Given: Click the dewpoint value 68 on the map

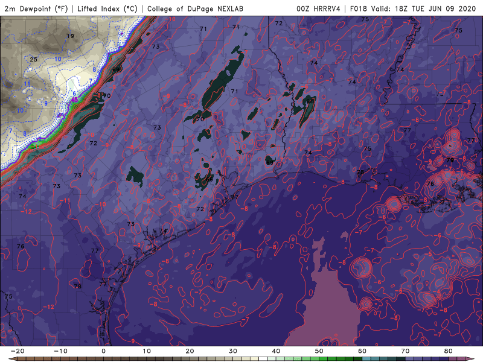Looking at the screenshot, I should pos(310,101).
